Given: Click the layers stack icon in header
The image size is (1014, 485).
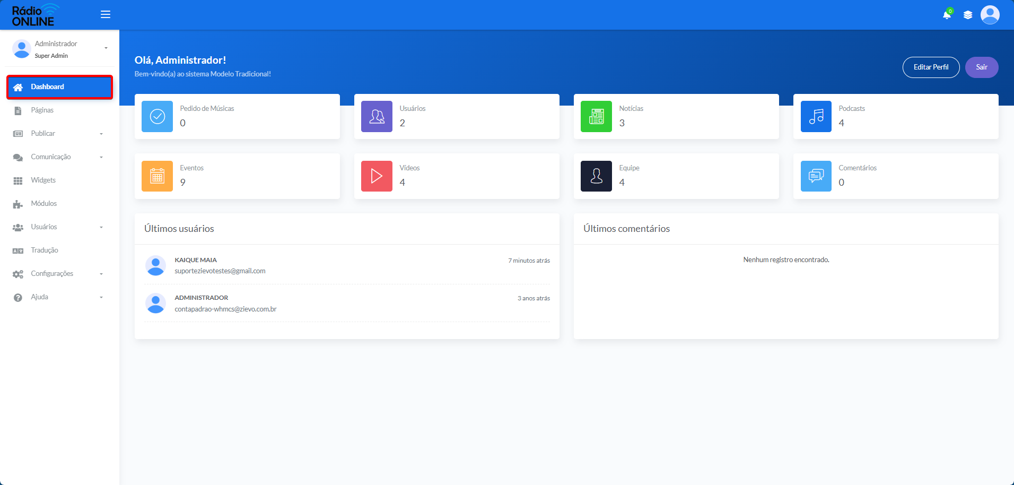Looking at the screenshot, I should pos(968,15).
